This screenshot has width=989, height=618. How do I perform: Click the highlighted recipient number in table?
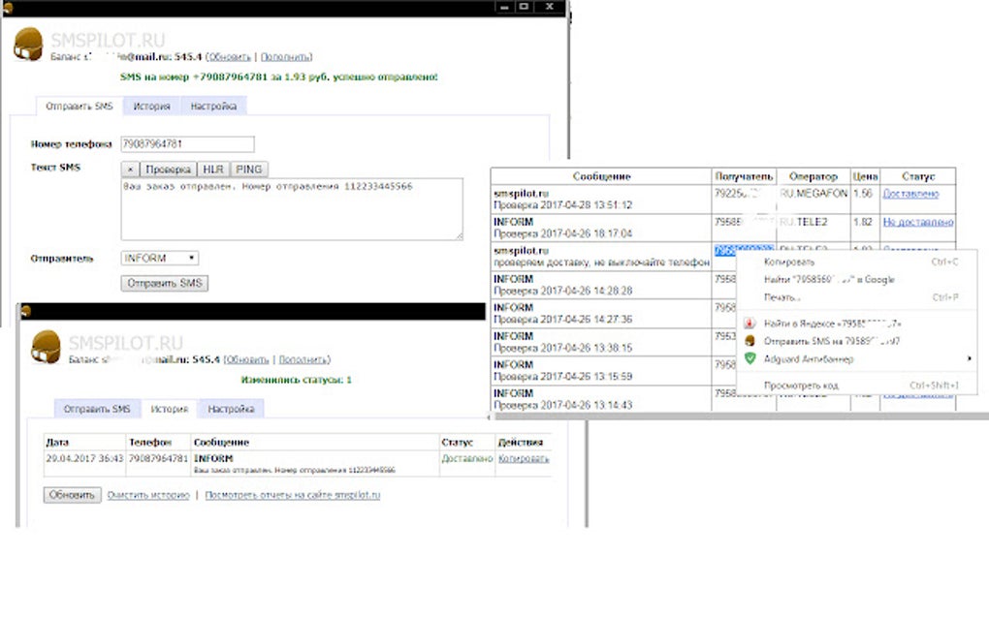click(x=744, y=250)
